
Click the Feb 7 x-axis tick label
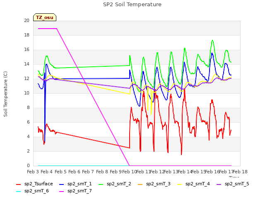[88, 172]
